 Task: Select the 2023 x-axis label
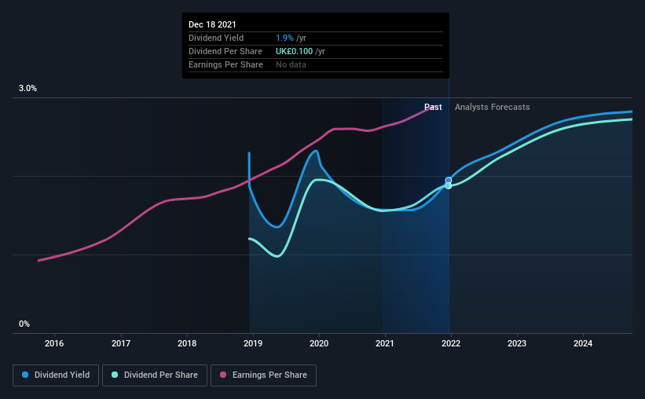[x=517, y=343]
